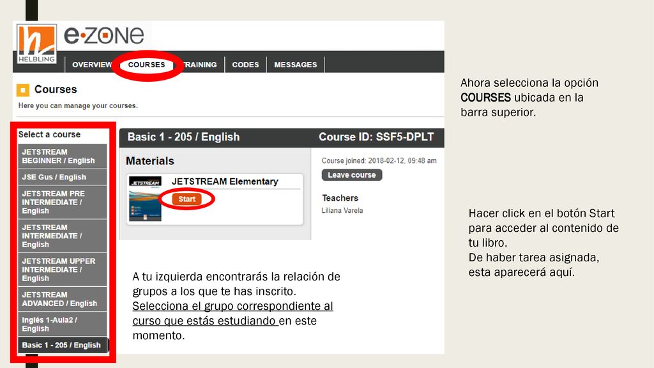This screenshot has height=368, width=654.
Task: Click the Leave course button
Action: click(x=352, y=175)
